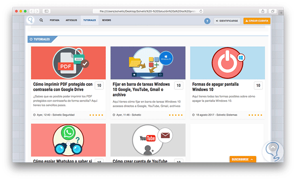Click the Fijar en barra description text
296x180 pixels.
[x=147, y=104]
